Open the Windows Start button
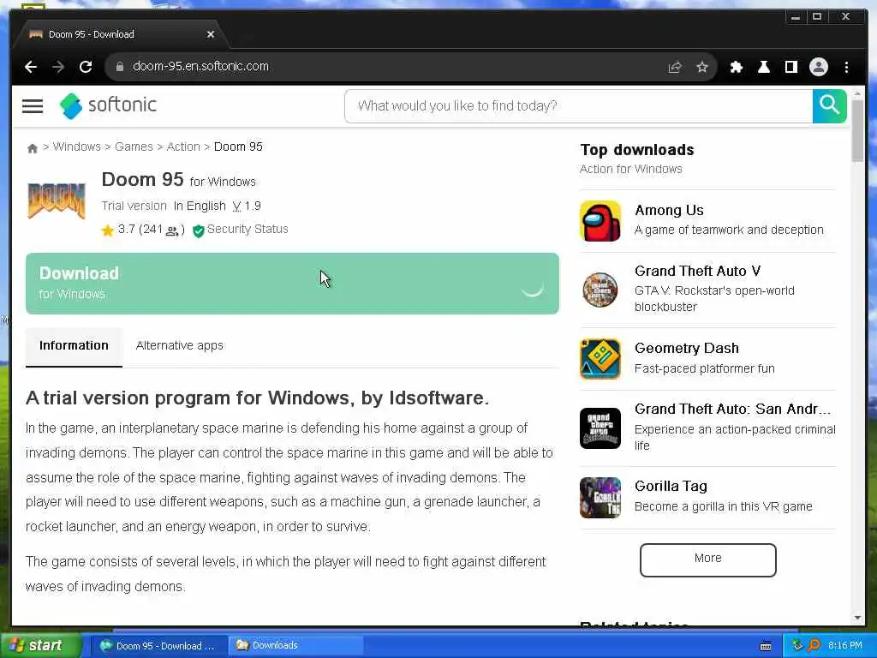 click(x=40, y=646)
